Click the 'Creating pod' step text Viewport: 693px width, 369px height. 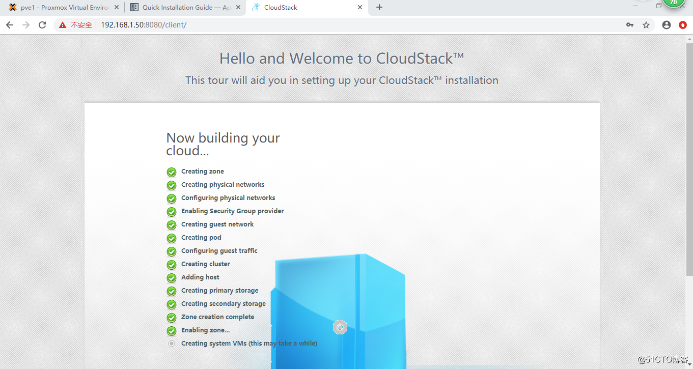click(x=201, y=238)
